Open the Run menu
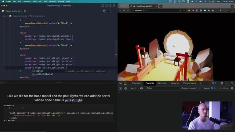235x132 pixels. tap(45, 1)
